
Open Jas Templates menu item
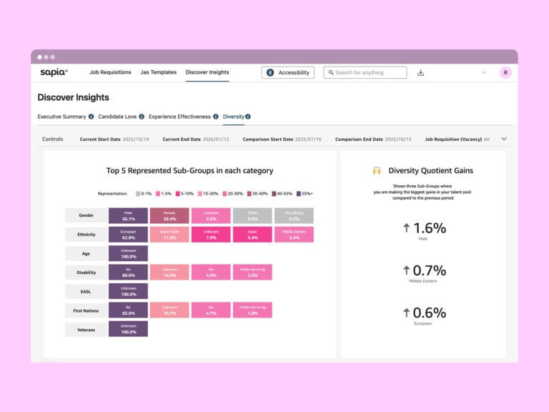coord(158,72)
